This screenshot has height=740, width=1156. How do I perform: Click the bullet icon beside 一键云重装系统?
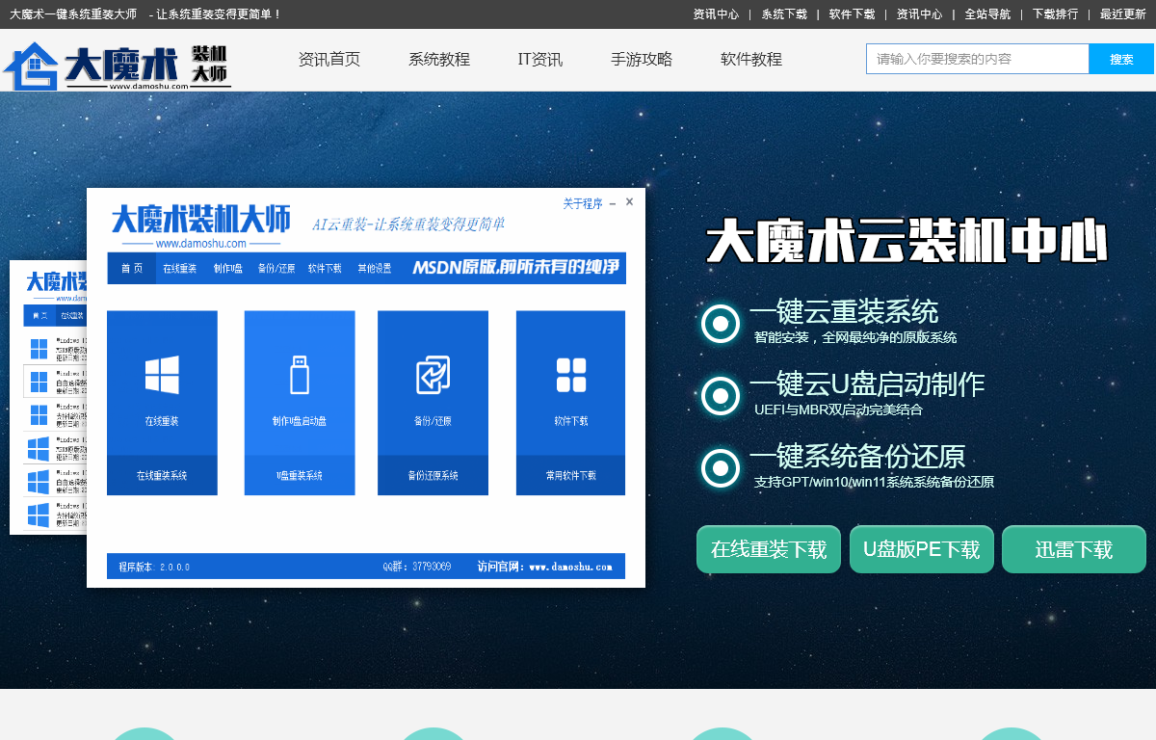point(721,324)
